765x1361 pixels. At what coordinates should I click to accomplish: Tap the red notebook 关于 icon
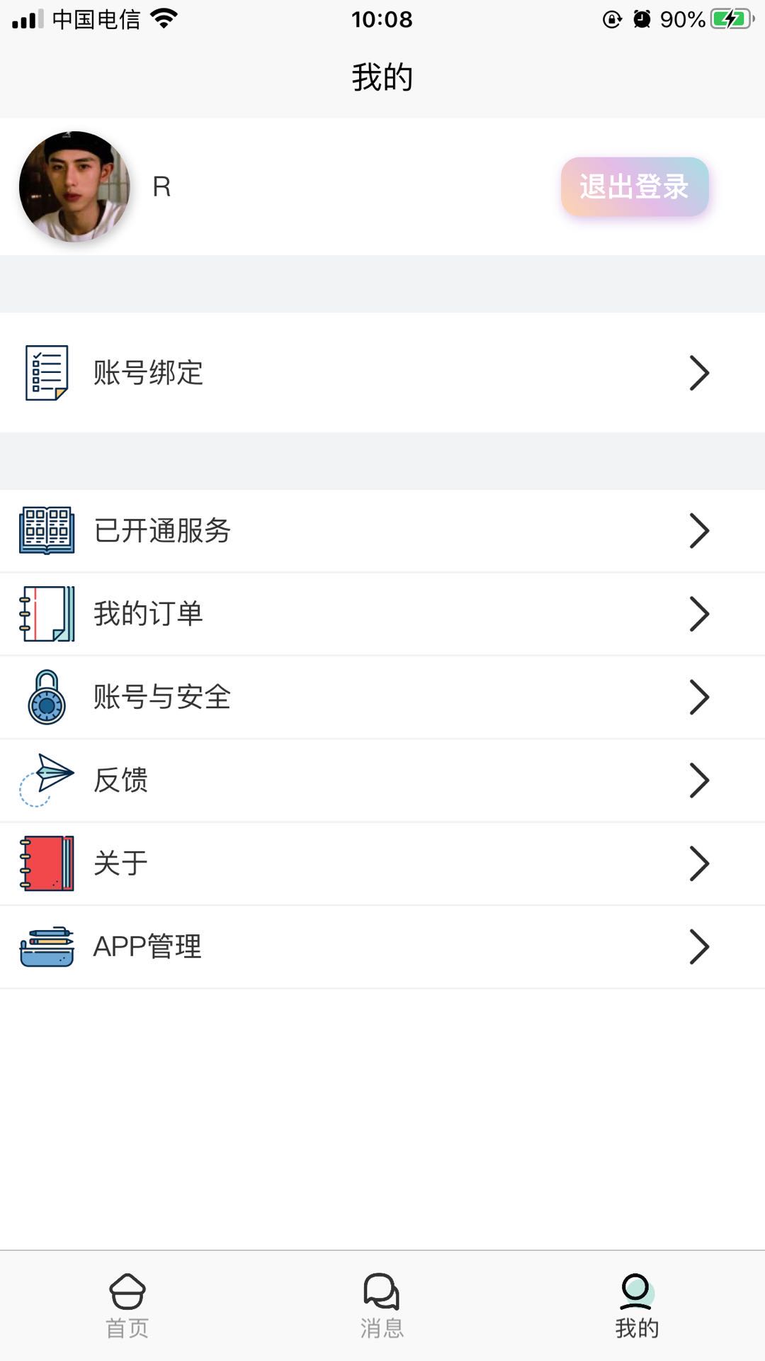pyautogui.click(x=47, y=863)
